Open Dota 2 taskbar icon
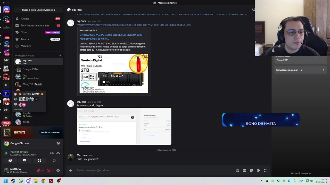Image resolution: width=330 pixels, height=185 pixels. pos(51,181)
